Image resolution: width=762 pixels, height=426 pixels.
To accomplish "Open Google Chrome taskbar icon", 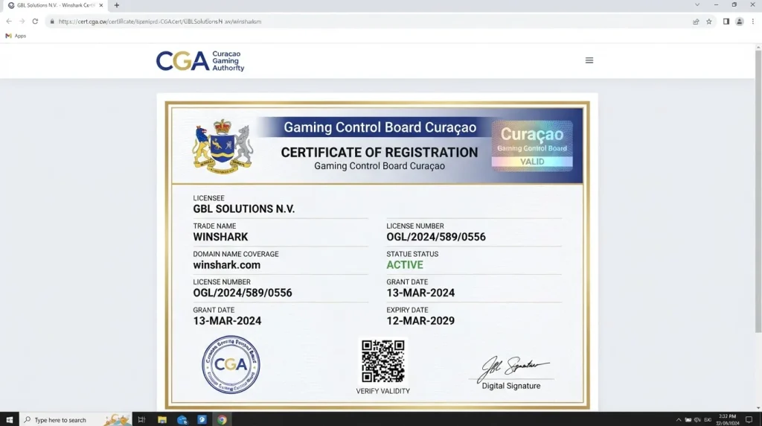I will 222,420.
